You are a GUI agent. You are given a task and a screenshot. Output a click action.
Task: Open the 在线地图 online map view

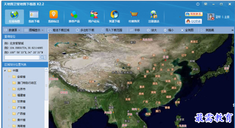point(14,17)
